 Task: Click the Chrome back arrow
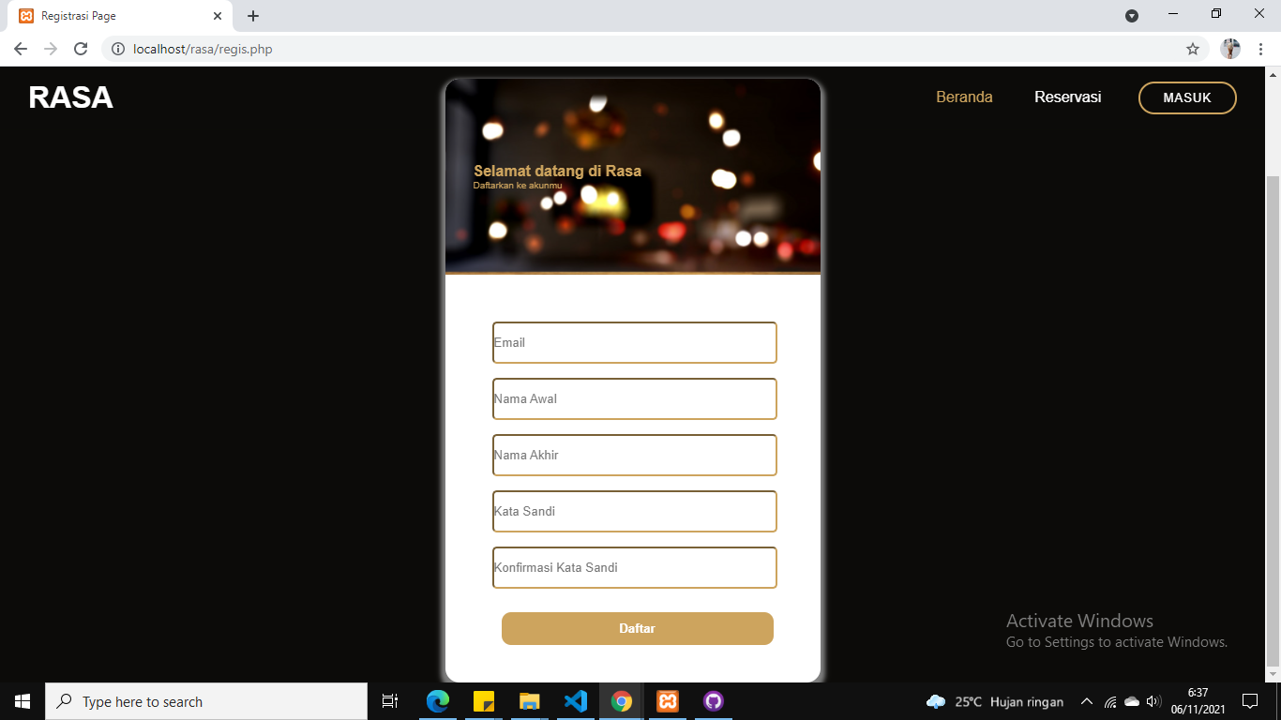[21, 49]
